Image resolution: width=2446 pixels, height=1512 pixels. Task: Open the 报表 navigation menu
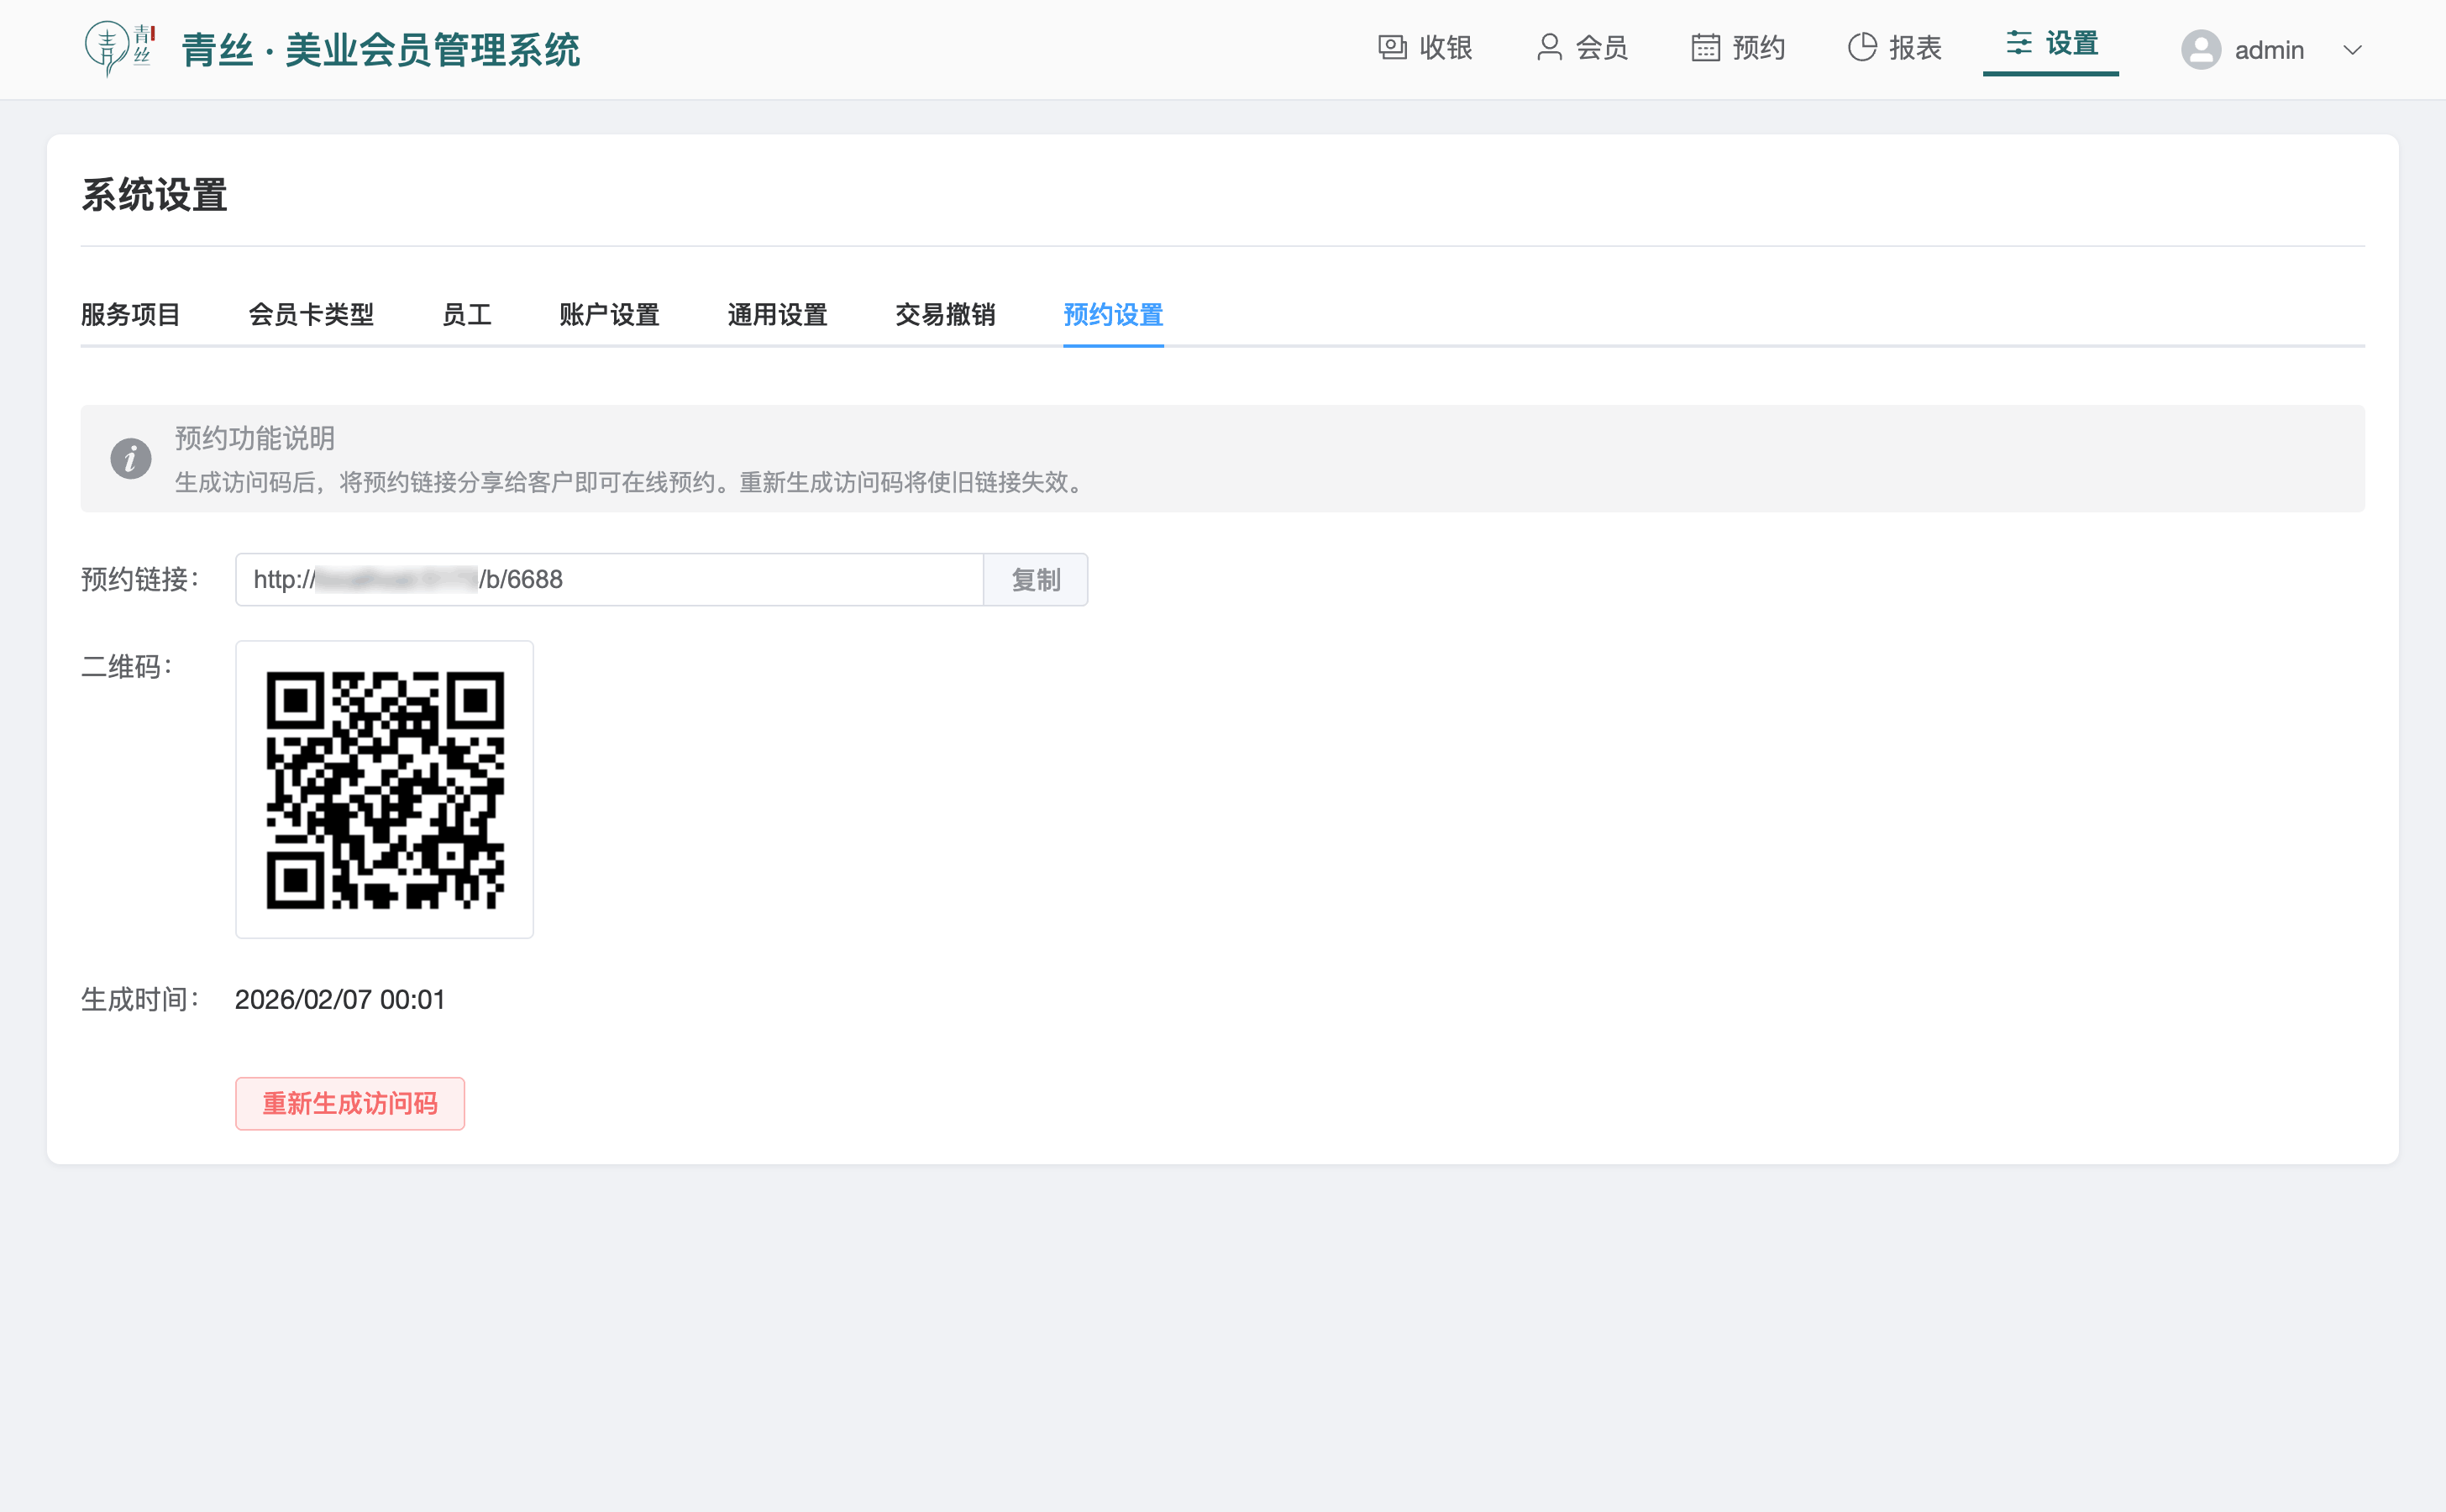1895,47
